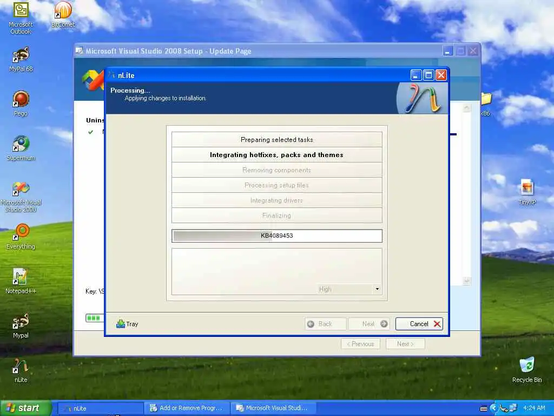Click the KB4089453 progress bar

point(277,236)
